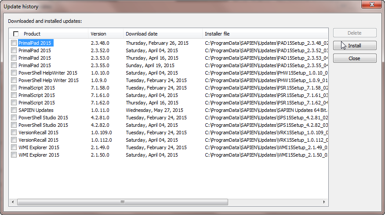Click version cell 2.3.55.0
This screenshot has height=215, width=385.
click(x=100, y=65)
